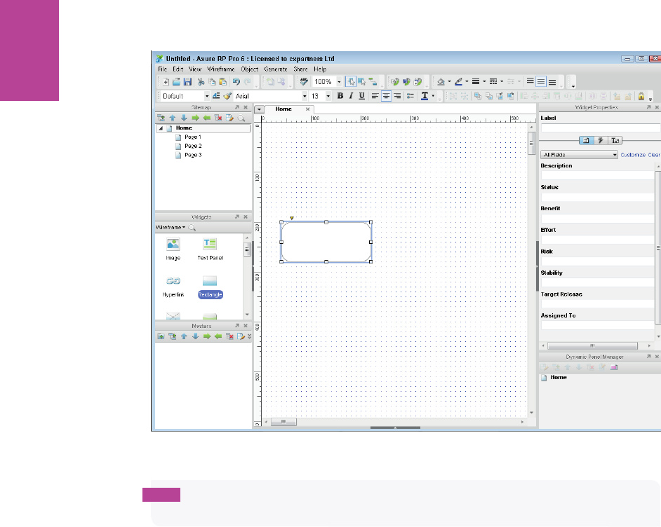The image size is (661, 527).
Task: Toggle Italic text formatting
Action: point(351,96)
